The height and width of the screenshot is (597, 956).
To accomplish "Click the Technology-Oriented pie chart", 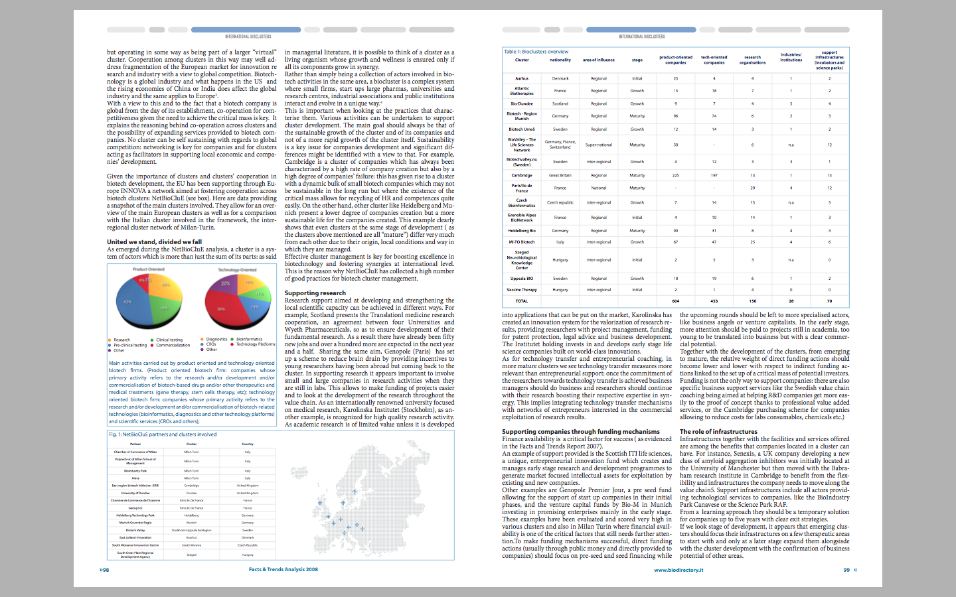I will click(238, 302).
